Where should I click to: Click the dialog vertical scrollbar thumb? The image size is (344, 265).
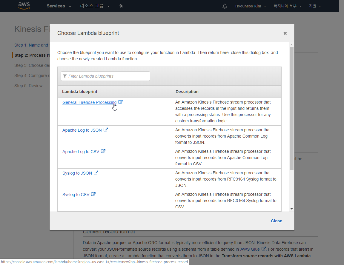click(291, 109)
